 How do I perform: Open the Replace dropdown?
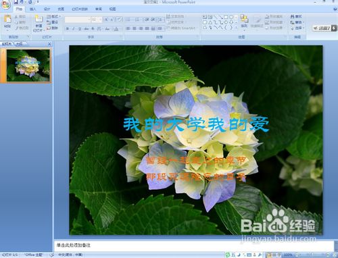(297, 22)
